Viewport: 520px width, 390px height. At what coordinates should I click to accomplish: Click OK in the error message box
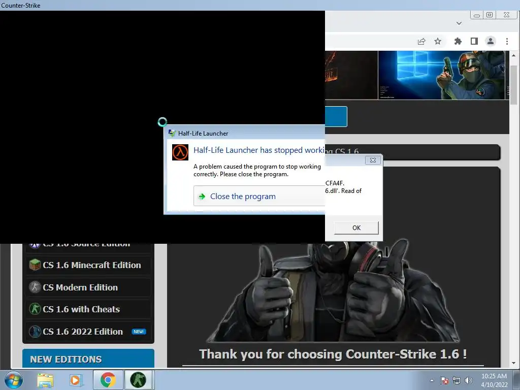[x=356, y=228]
